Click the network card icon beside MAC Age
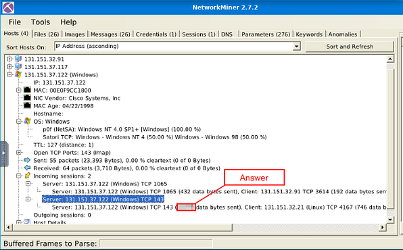403x250 pixels. click(27, 105)
